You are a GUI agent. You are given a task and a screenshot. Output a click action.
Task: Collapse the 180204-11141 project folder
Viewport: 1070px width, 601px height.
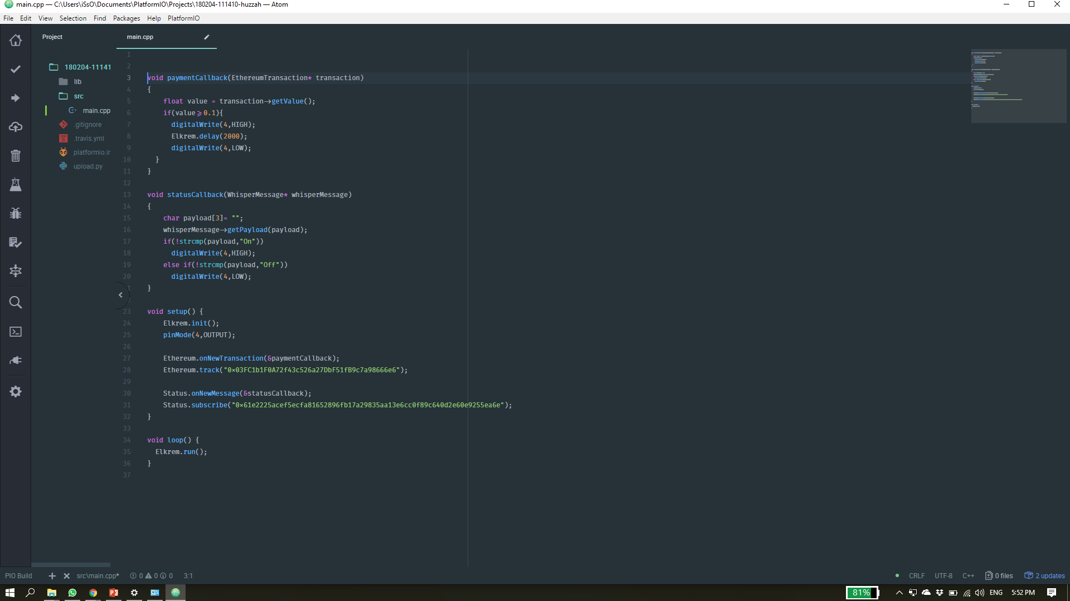coord(87,67)
